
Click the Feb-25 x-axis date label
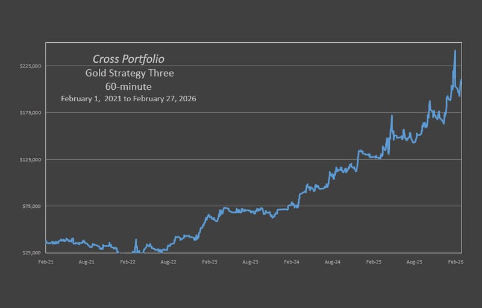374,263
